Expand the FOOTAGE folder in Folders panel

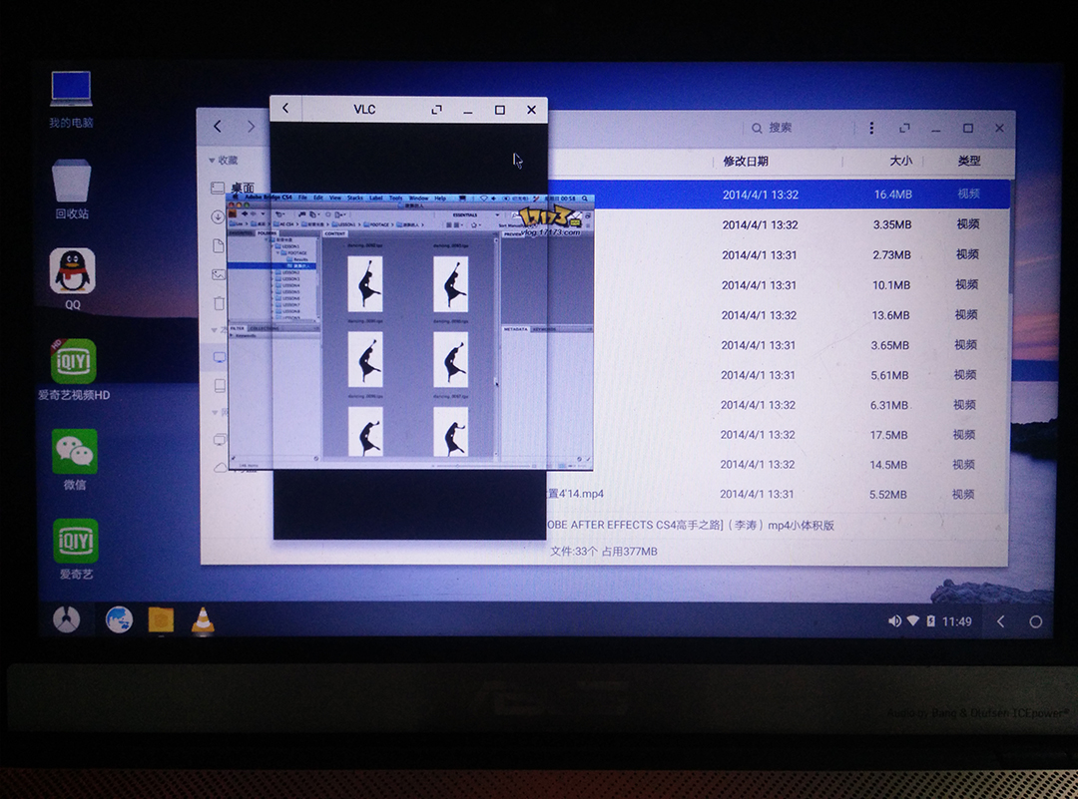click(x=276, y=252)
